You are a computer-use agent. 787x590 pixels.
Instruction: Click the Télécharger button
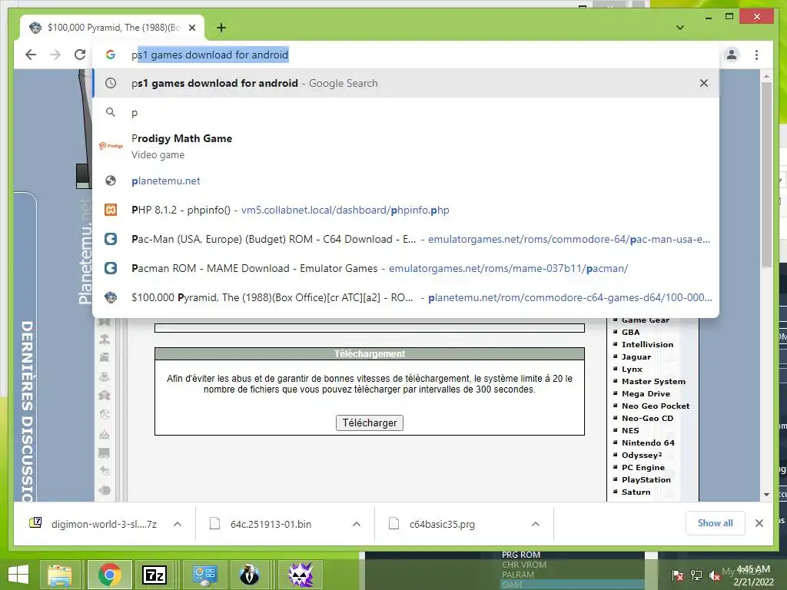pyautogui.click(x=370, y=423)
